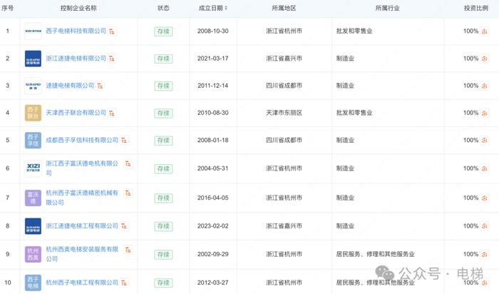Click 所属地区 column header
Viewport: 499px width, 294px height.
(x=284, y=8)
